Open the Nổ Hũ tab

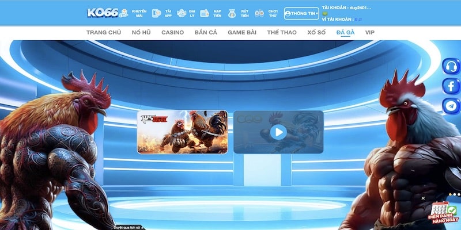(141, 33)
